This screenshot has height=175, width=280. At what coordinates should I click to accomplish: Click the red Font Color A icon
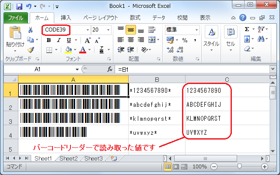83,50
